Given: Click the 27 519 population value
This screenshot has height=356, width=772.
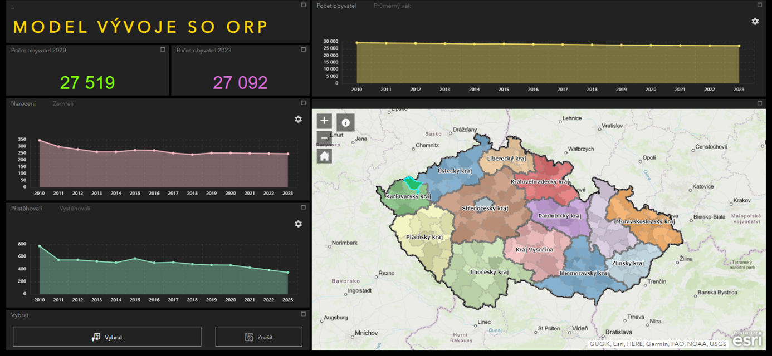Looking at the screenshot, I should coord(87,83).
